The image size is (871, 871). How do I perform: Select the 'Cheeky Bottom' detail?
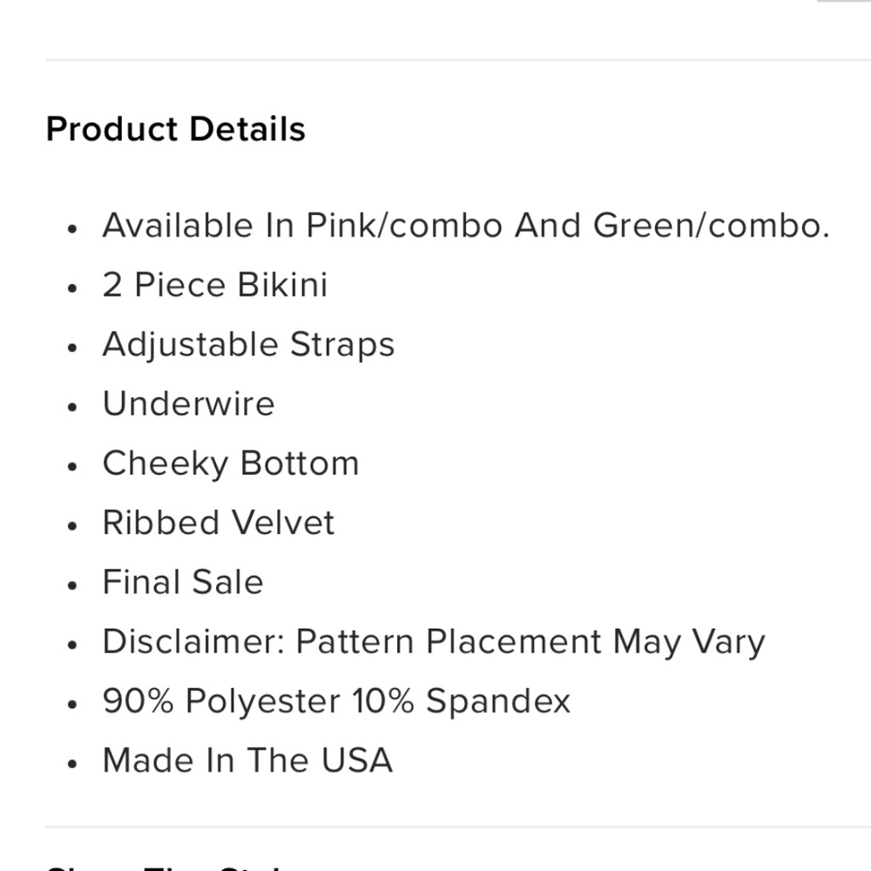[x=230, y=463]
